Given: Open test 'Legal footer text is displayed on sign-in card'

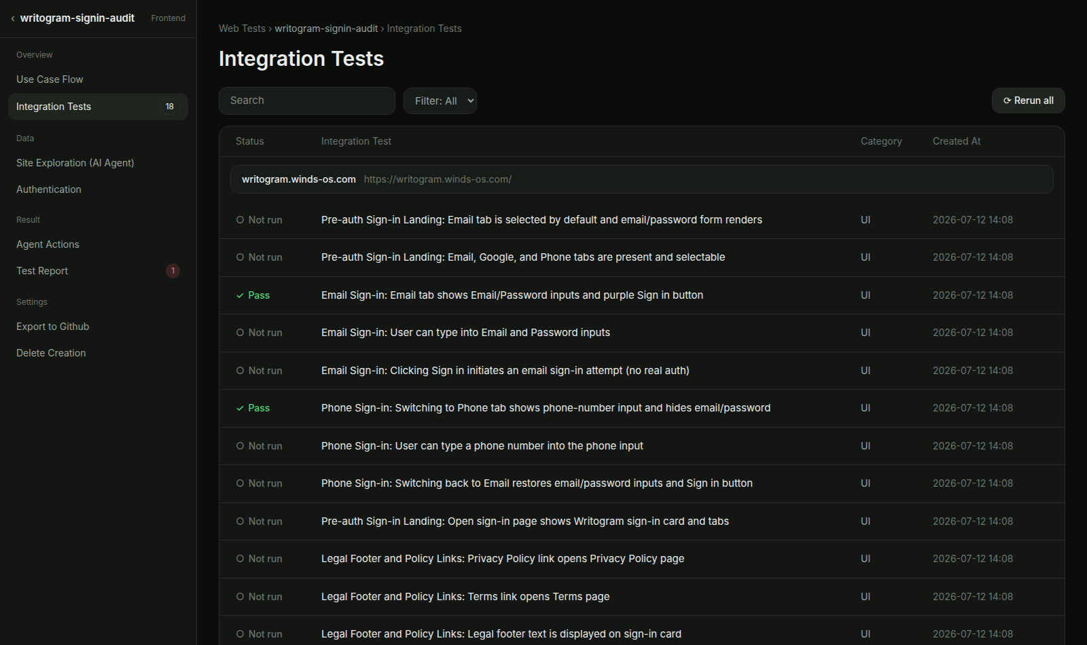Looking at the screenshot, I should pos(501,634).
